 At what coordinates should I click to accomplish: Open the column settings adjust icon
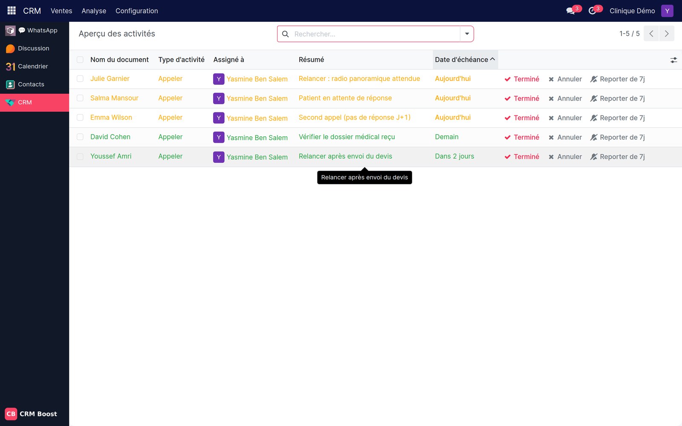click(x=673, y=60)
